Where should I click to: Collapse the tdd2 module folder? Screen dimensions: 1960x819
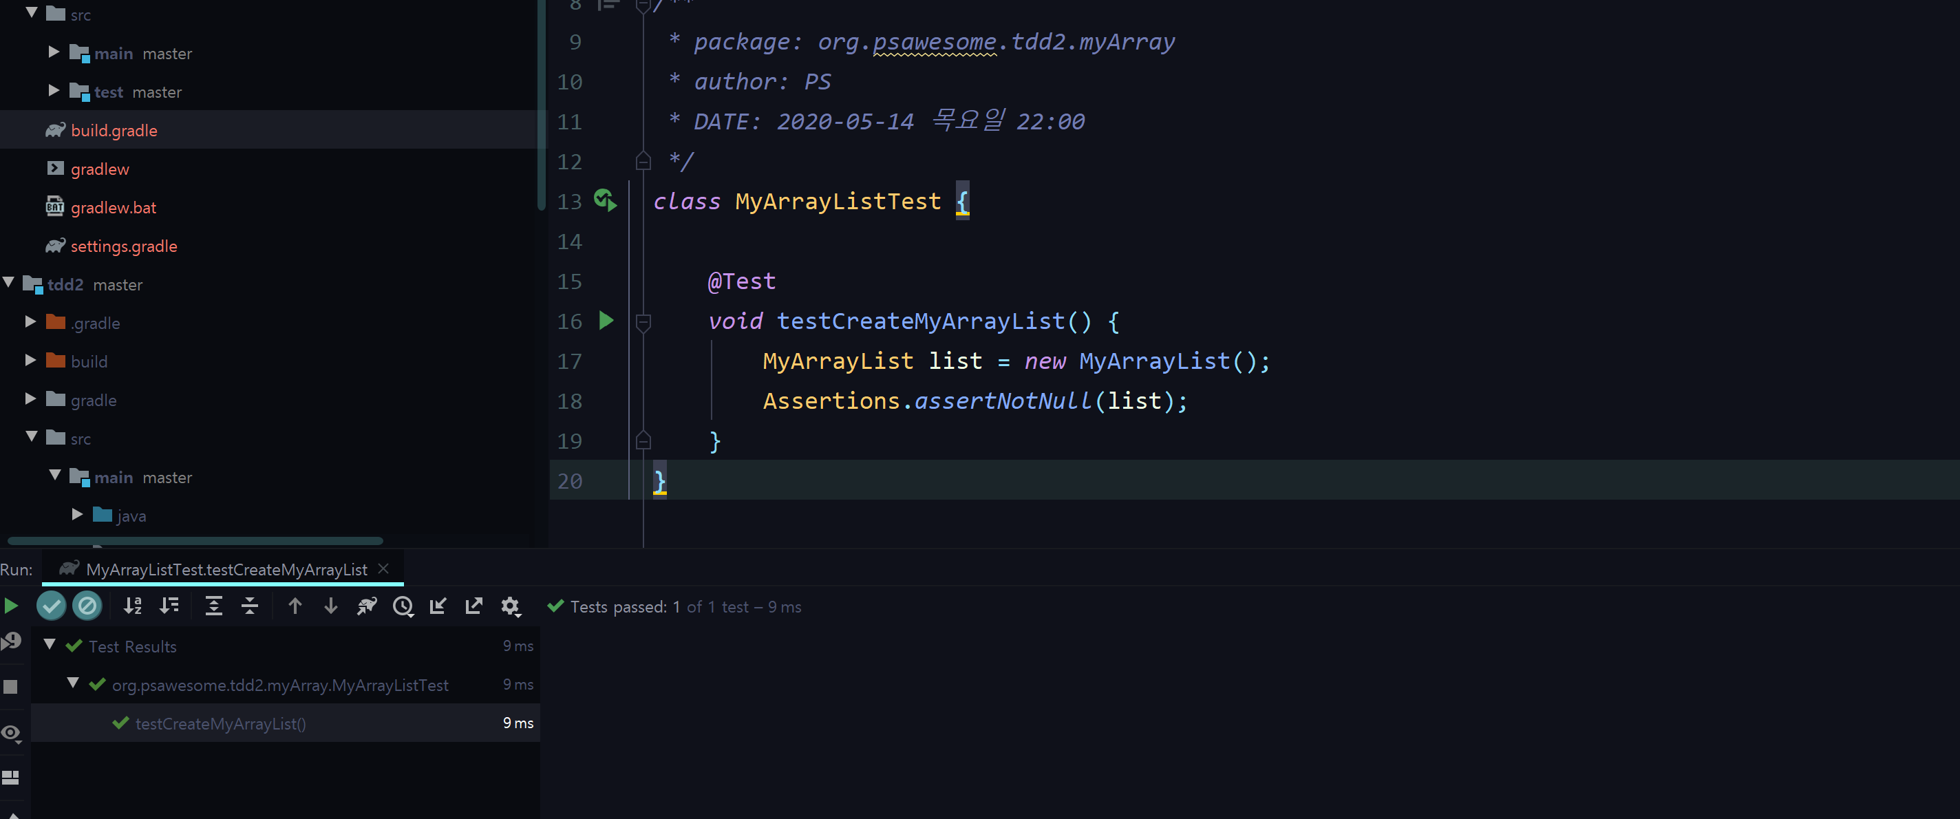pyautogui.click(x=9, y=283)
